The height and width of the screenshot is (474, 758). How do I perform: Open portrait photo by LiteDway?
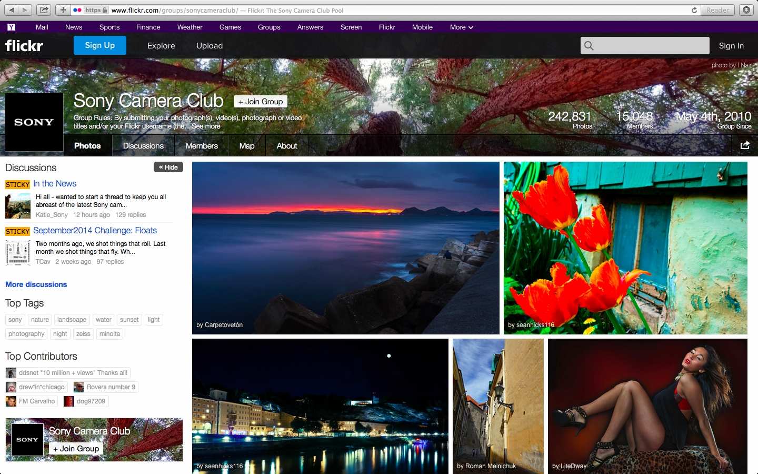coord(647,406)
